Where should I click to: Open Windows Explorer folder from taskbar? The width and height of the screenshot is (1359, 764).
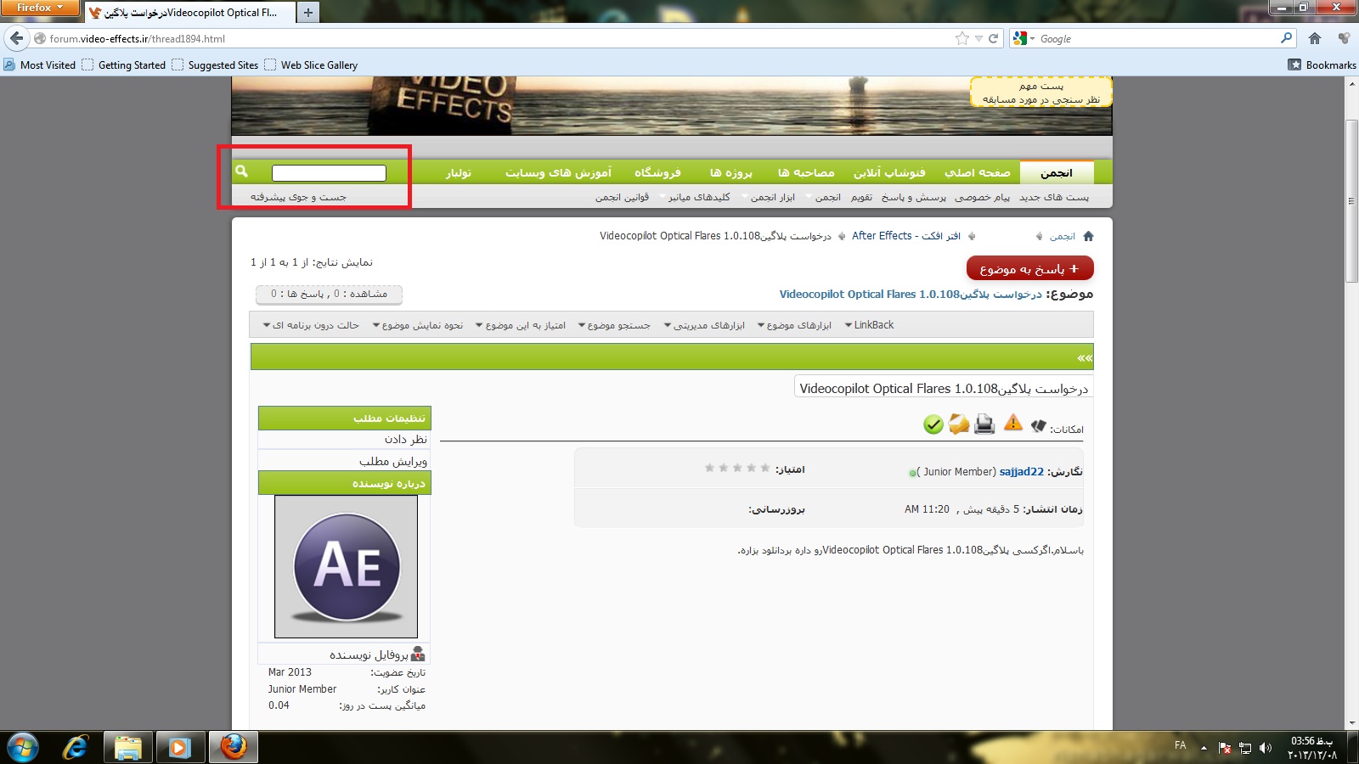[x=128, y=747]
